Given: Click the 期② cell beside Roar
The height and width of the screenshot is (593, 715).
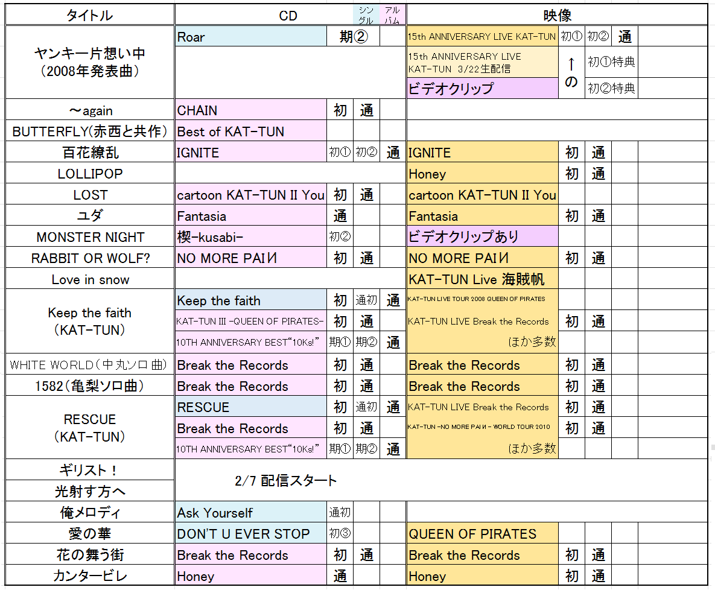Looking at the screenshot, I should 354,36.
